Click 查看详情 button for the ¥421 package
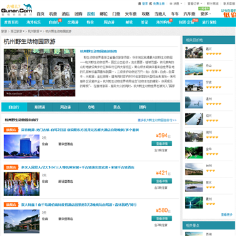This screenshot has height=236, width=236. [x=161, y=181]
